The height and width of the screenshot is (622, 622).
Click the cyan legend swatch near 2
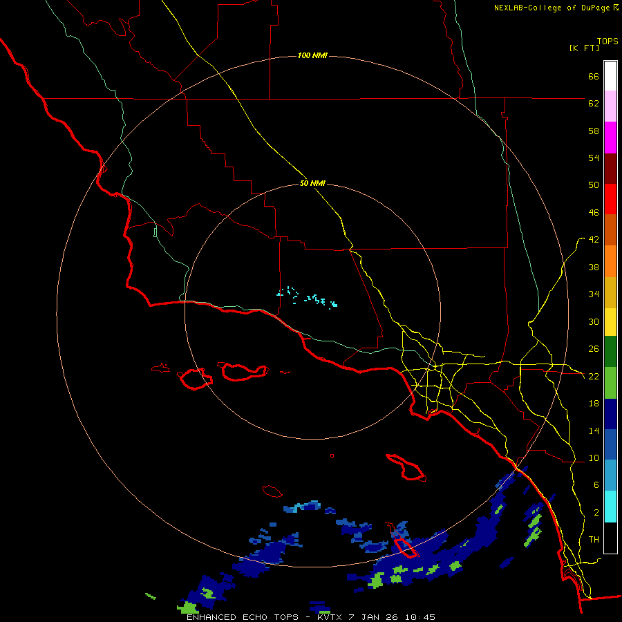[610, 507]
